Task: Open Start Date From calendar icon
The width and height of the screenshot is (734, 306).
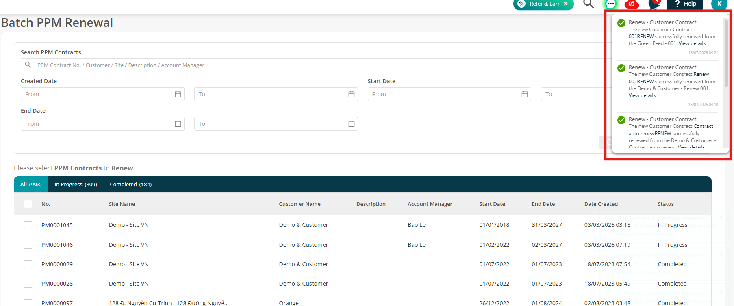Action: coord(525,94)
